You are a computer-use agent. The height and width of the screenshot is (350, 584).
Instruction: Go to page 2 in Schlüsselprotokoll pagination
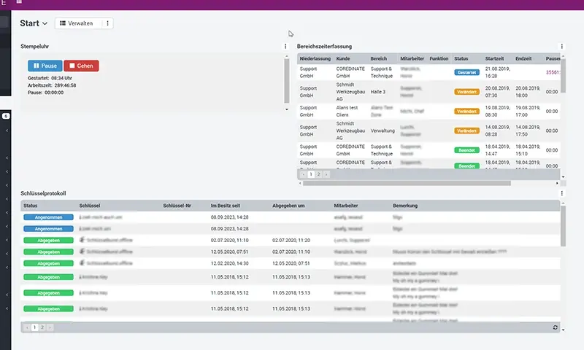(x=42, y=328)
